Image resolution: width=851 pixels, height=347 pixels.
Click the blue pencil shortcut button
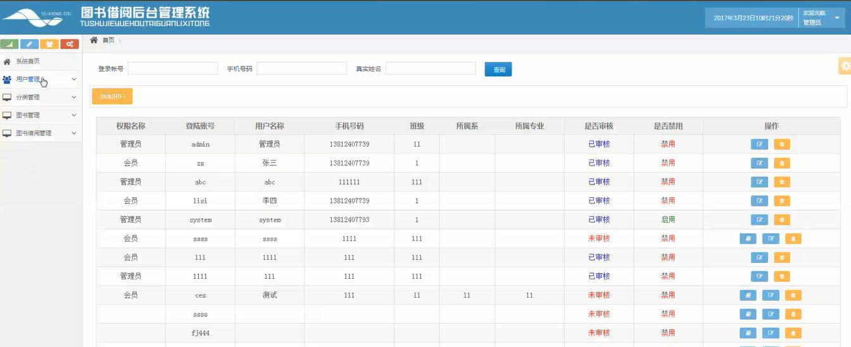point(29,44)
